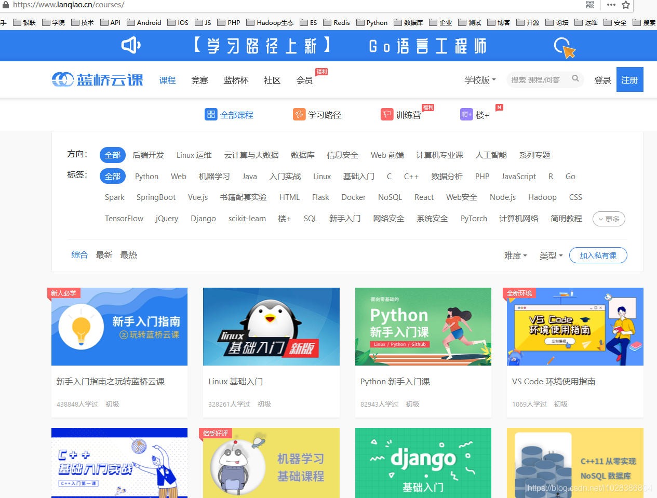Open the Python 新手入门课 course title
Screen dimensions: 657x498
tap(395, 381)
